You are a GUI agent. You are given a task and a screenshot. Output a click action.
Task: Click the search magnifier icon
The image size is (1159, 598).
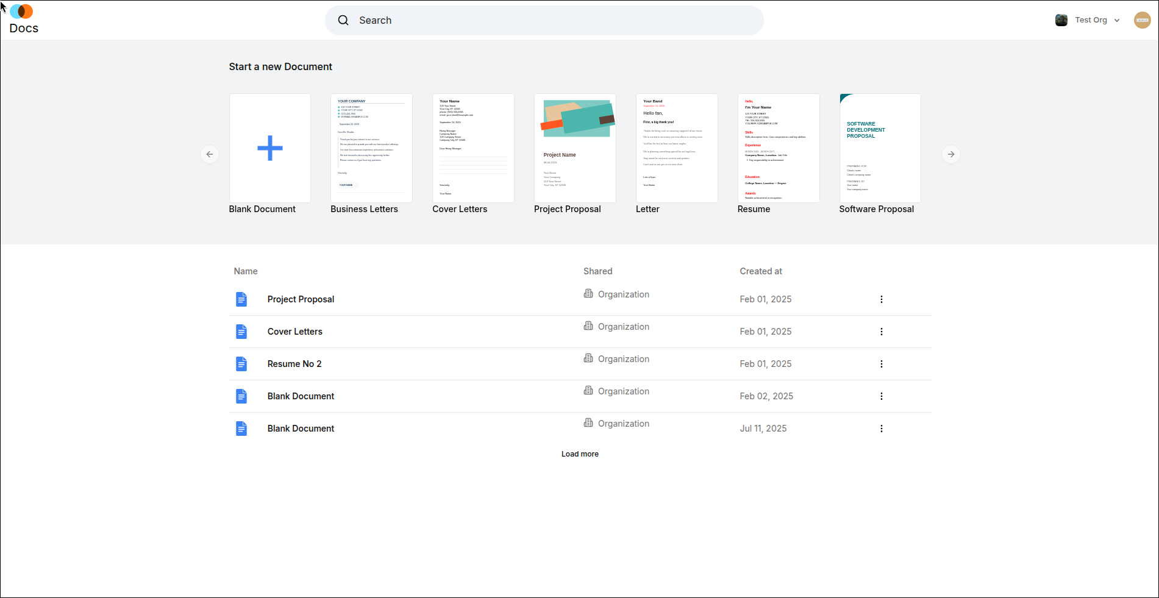343,20
